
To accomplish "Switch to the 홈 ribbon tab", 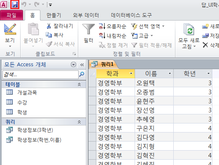I will (x=33, y=15).
